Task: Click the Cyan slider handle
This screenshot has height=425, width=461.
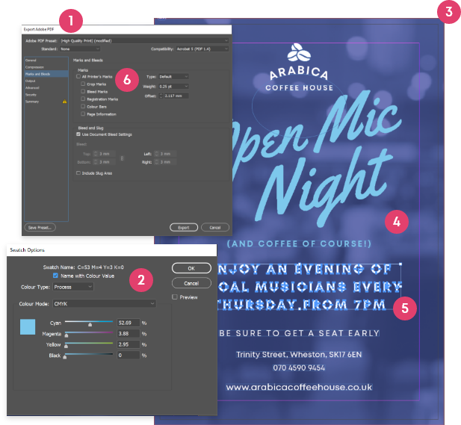Action: [90, 324]
